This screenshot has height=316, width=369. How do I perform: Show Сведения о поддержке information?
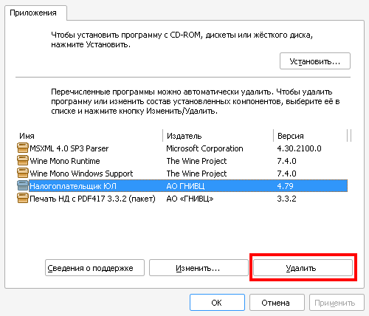point(94,268)
